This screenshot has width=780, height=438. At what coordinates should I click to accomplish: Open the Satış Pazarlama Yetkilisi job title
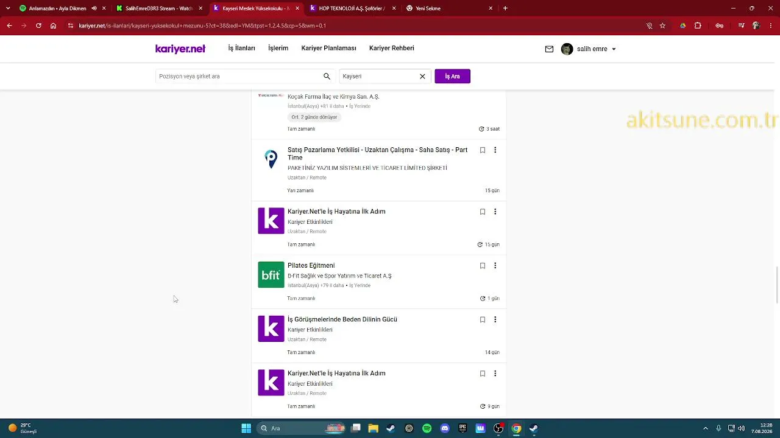coord(378,154)
